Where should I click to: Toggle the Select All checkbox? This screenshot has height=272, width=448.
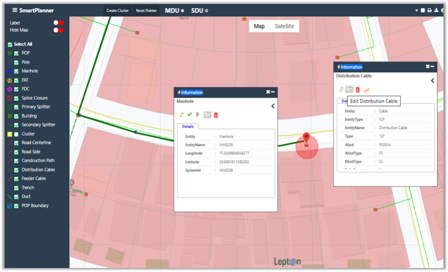click(10, 45)
